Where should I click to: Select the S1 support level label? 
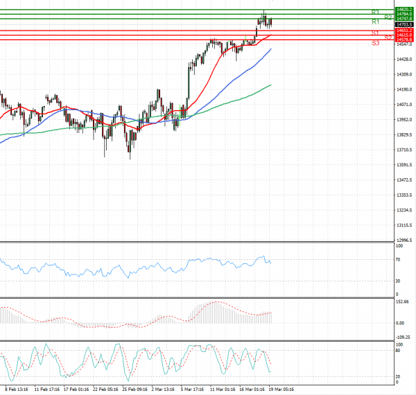(374, 33)
